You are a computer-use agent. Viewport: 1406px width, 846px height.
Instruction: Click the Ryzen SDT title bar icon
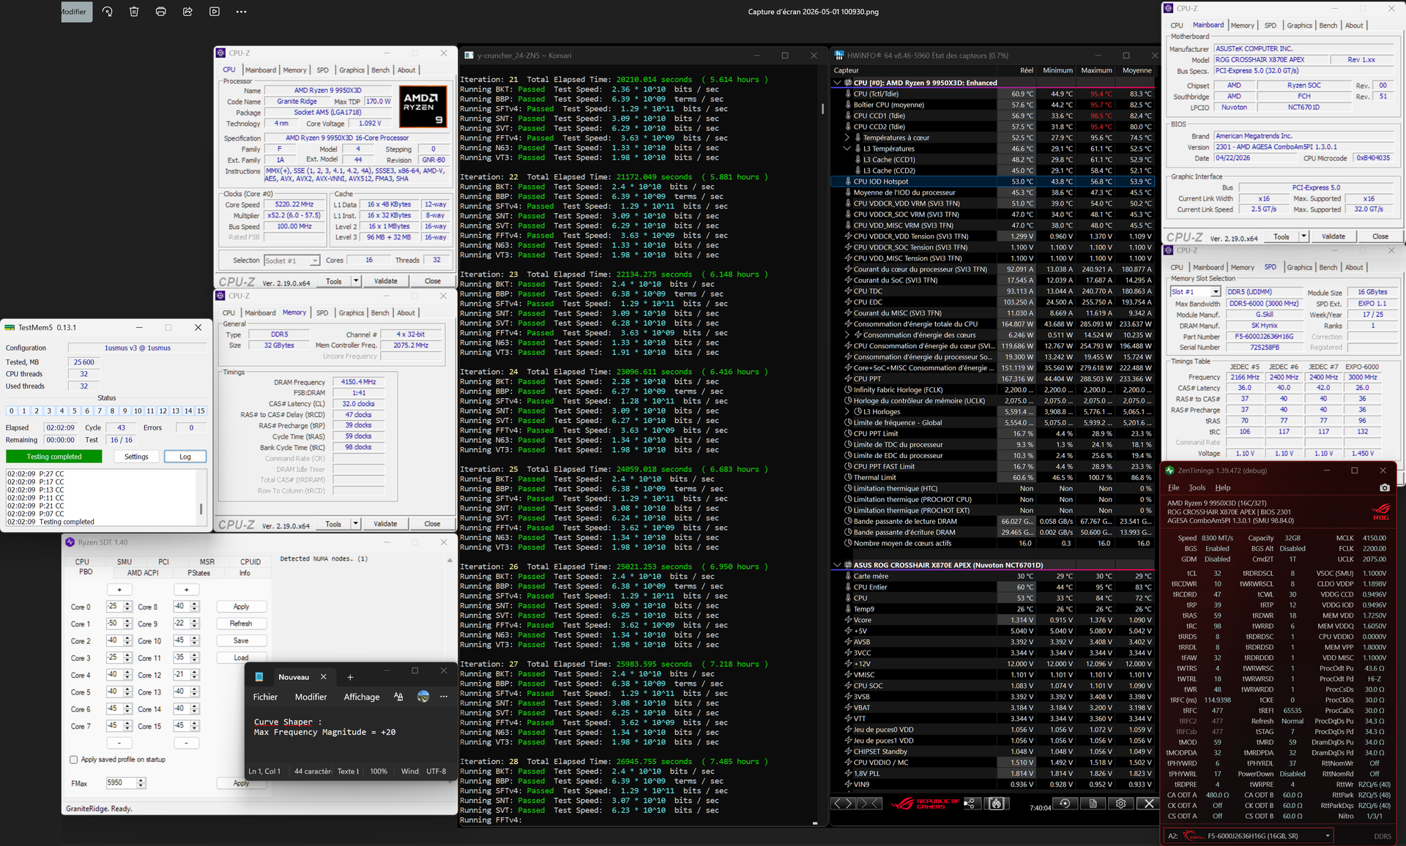pos(70,542)
